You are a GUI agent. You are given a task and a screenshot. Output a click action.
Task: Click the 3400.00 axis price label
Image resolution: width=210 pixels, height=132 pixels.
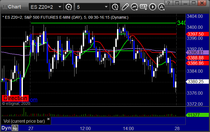(195, 27)
